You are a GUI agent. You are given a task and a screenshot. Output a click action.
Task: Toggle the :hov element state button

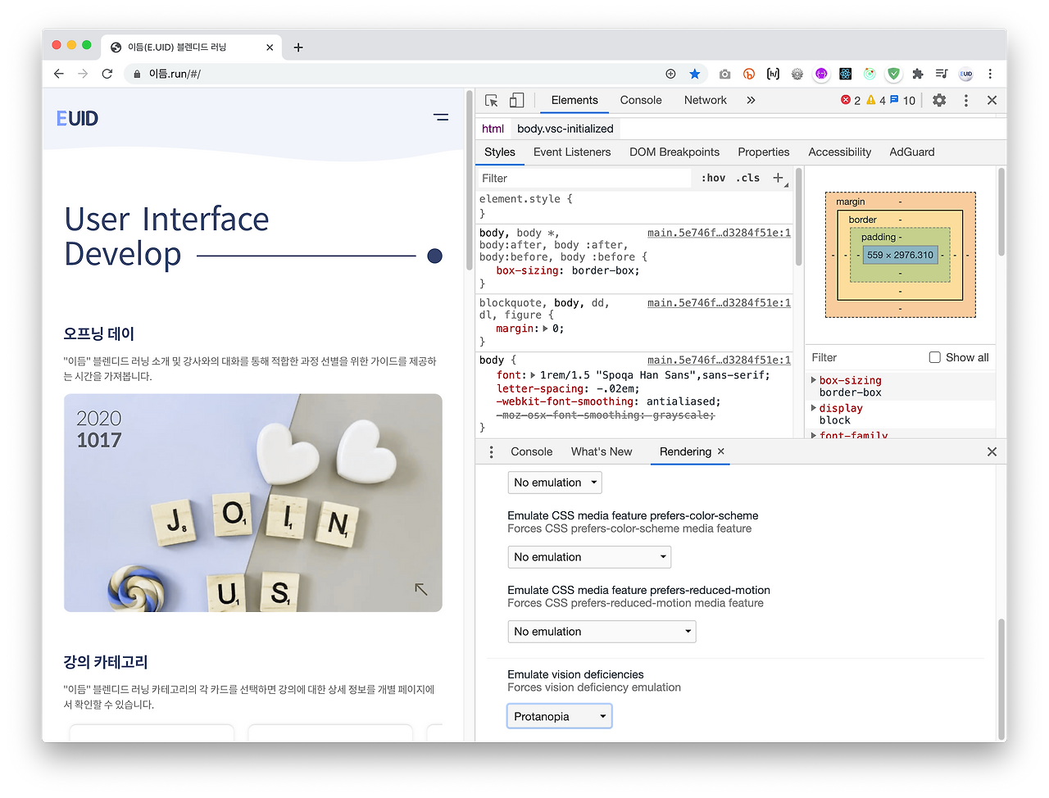(713, 178)
